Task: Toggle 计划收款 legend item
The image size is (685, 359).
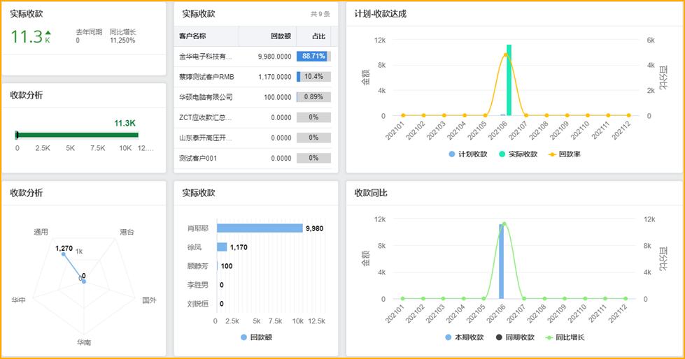Action: click(467, 154)
